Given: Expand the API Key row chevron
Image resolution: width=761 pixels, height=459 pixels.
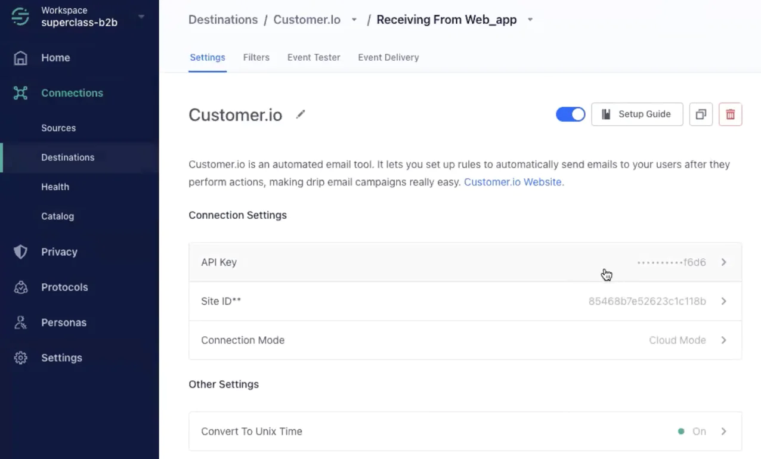Looking at the screenshot, I should [x=723, y=262].
